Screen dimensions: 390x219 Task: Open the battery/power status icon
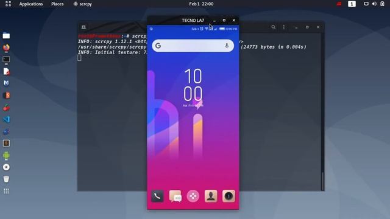382,4
